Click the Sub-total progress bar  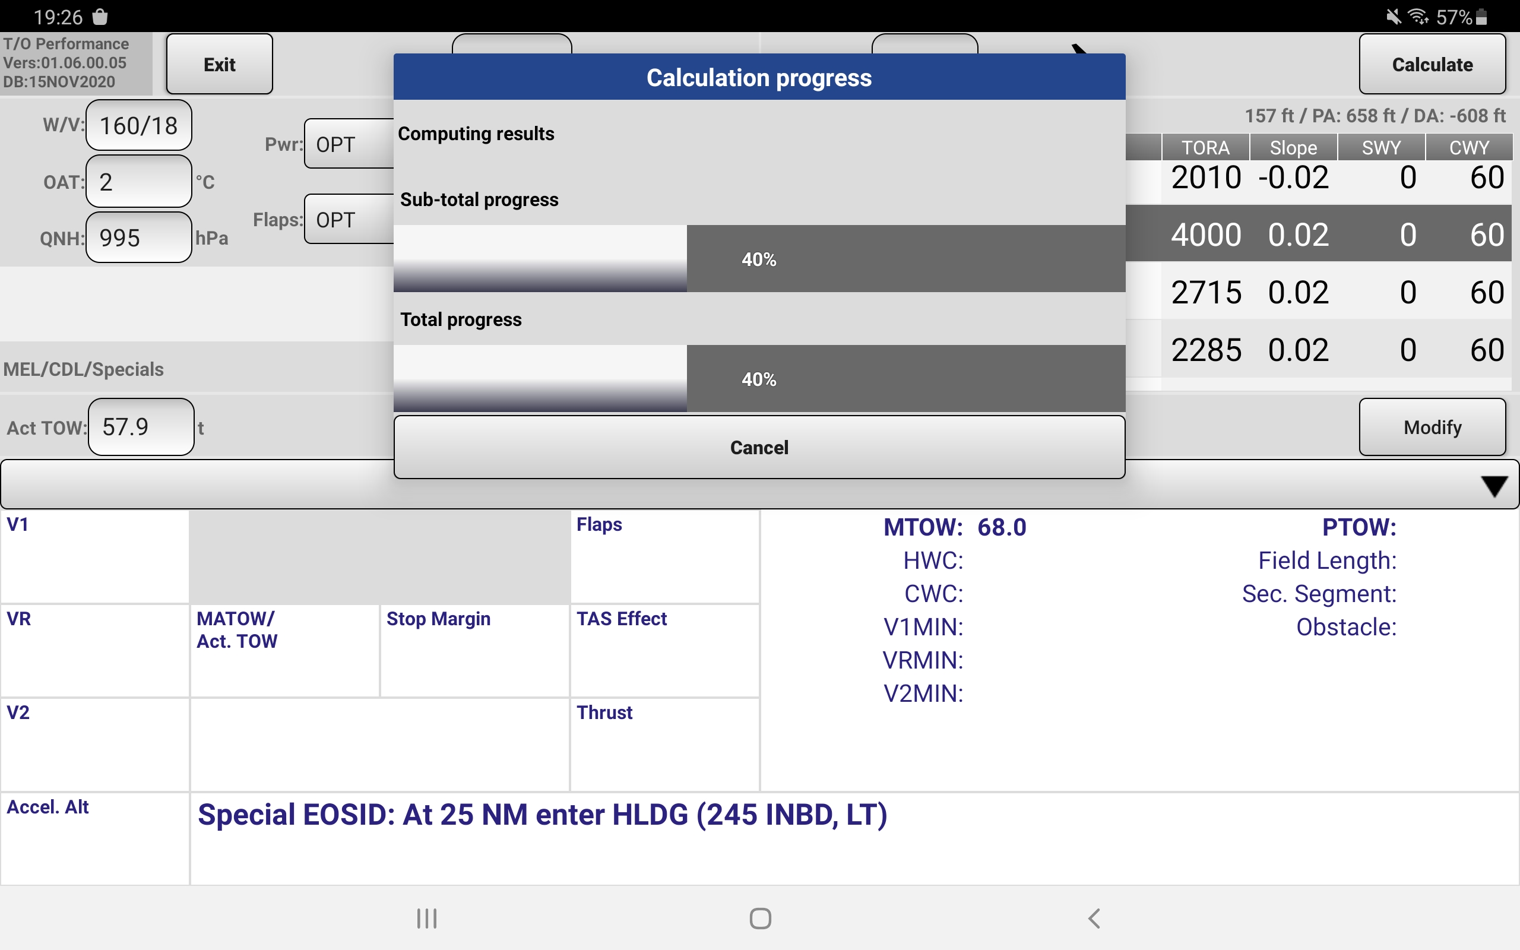click(759, 258)
